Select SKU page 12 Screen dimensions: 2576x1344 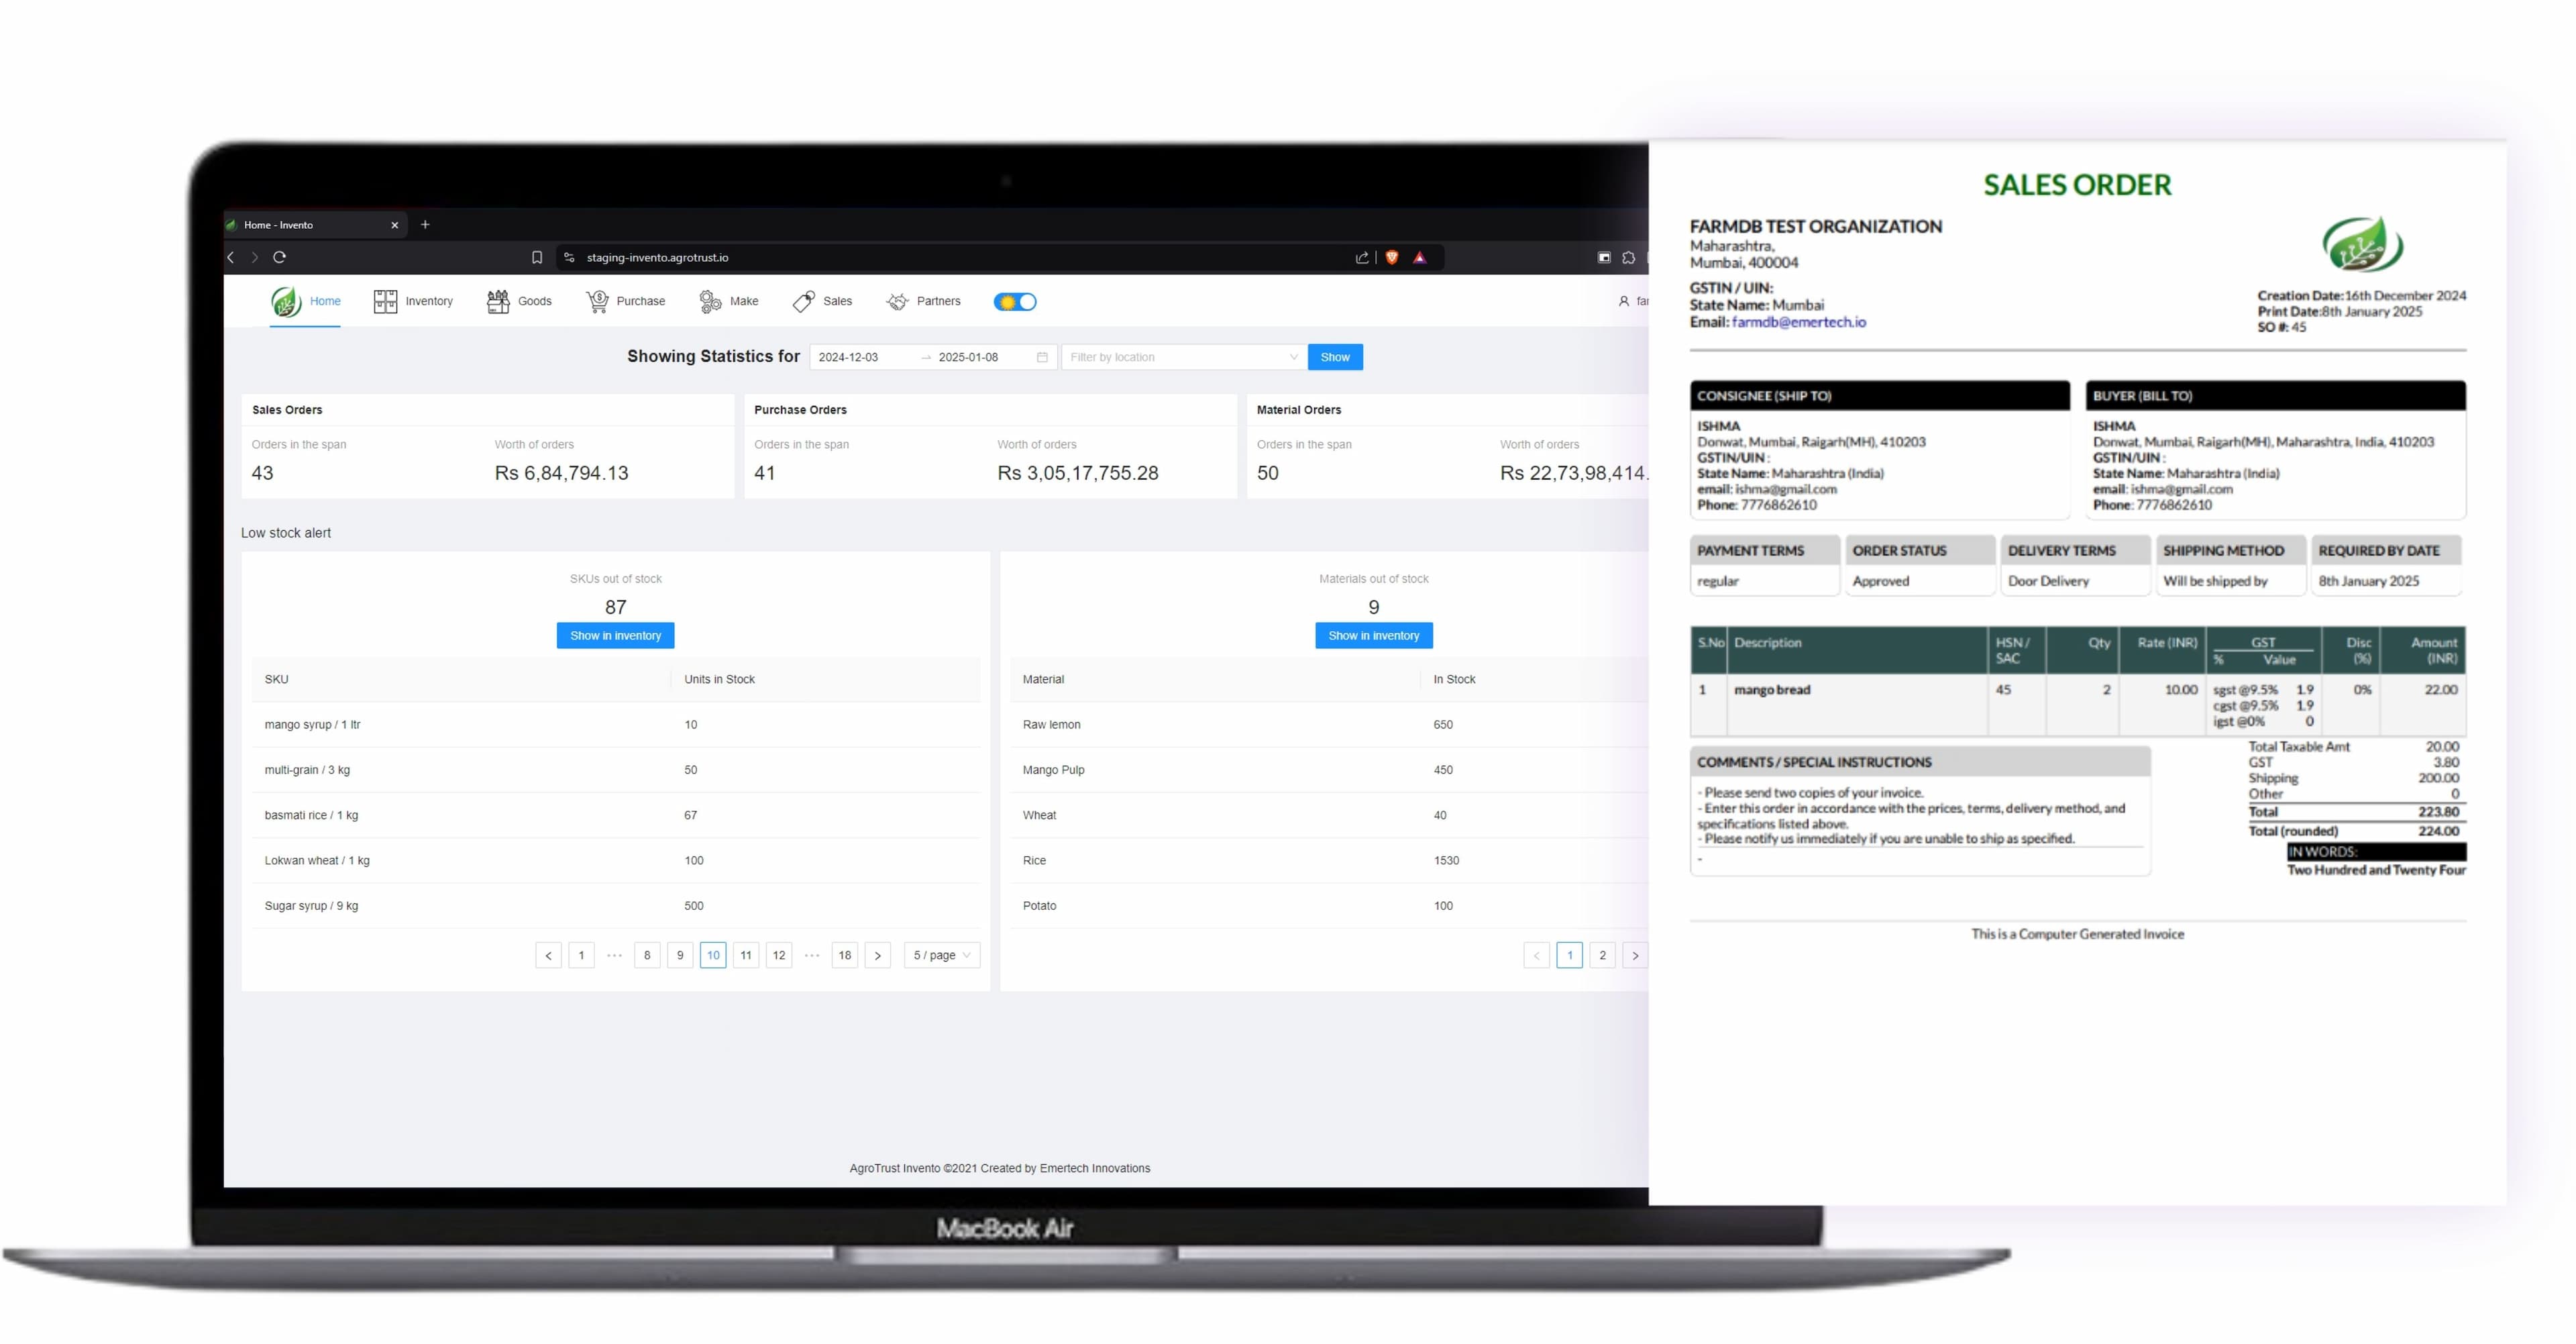[x=779, y=955]
